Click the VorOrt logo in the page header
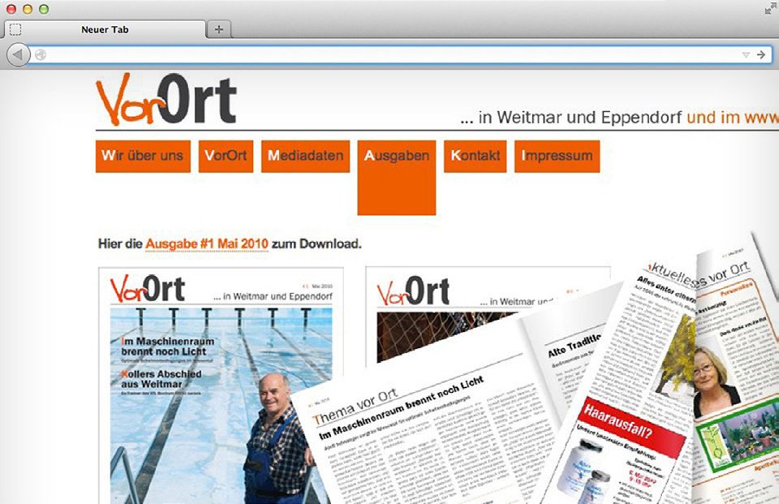The width and height of the screenshot is (779, 504). (166, 100)
